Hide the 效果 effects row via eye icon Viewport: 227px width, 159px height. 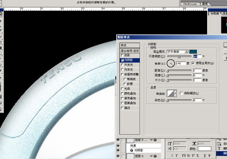coord(118,146)
